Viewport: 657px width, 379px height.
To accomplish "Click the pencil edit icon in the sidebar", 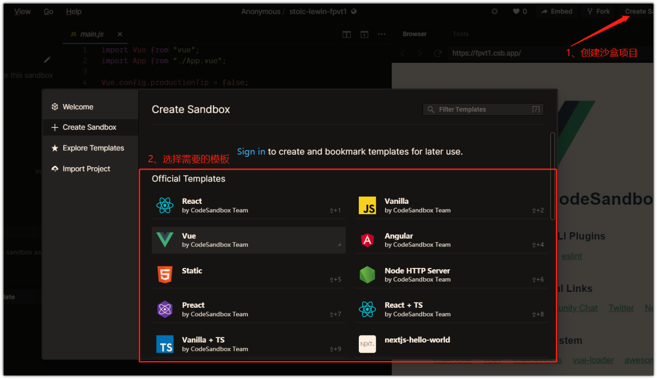I will pos(47,59).
